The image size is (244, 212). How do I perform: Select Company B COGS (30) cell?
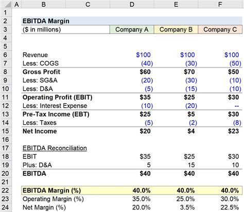pos(176,63)
